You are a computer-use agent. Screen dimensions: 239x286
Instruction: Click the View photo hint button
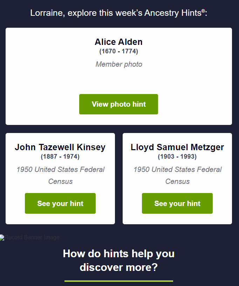click(118, 104)
